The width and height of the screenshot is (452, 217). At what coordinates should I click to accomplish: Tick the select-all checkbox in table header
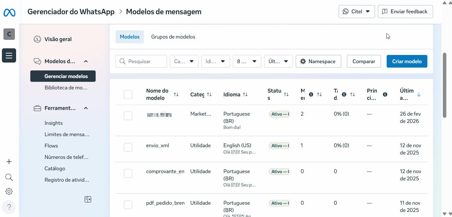coord(128,94)
